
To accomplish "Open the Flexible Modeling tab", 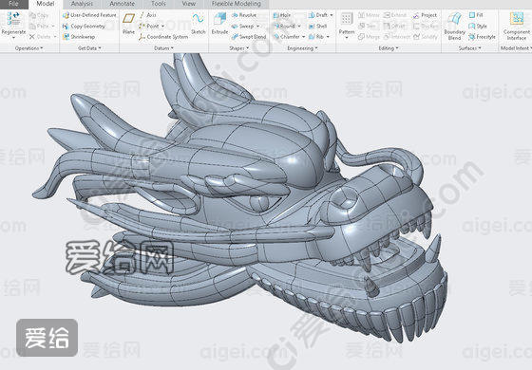I will [x=237, y=4].
